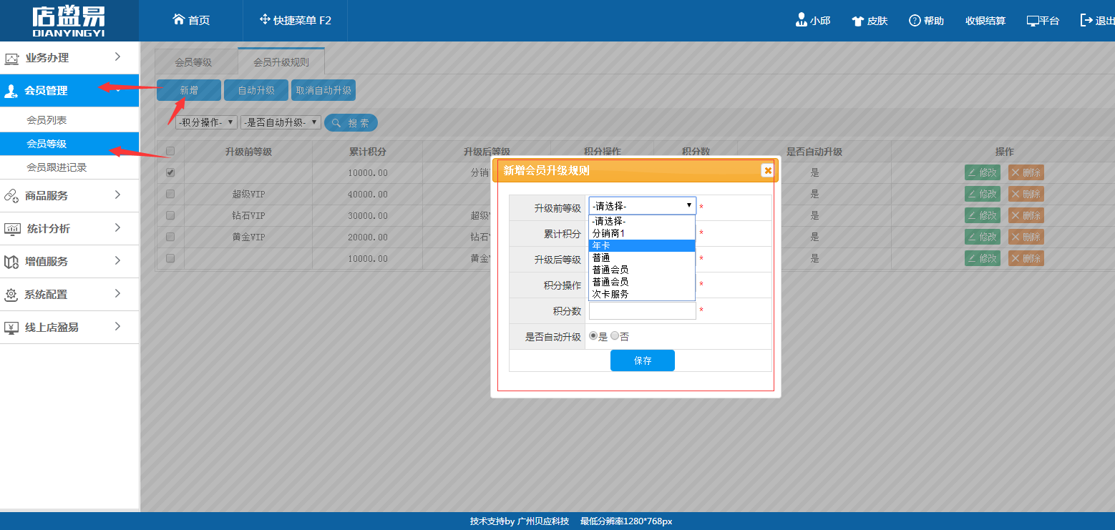Expand the 统计分析 menu chevron

[117, 227]
